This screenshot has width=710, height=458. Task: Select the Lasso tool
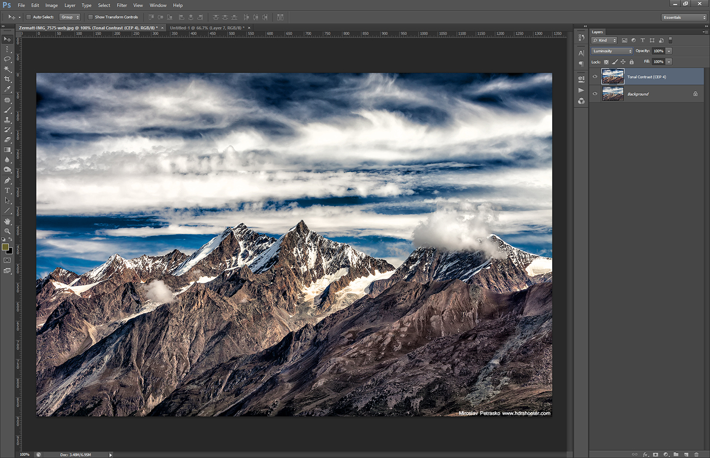pos(8,60)
